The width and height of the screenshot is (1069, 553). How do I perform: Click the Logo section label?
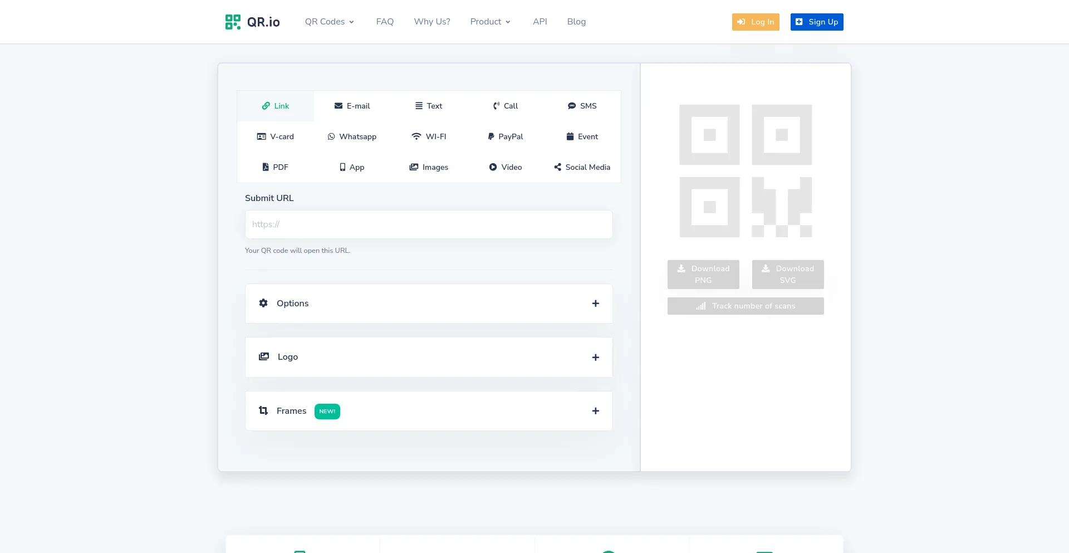[x=288, y=357]
